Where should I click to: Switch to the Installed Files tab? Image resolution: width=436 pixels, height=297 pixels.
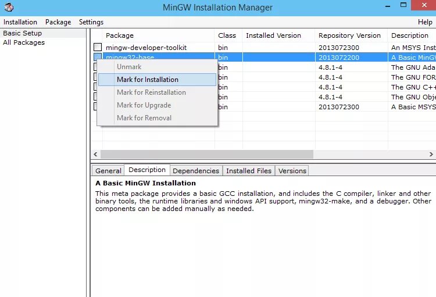249,171
